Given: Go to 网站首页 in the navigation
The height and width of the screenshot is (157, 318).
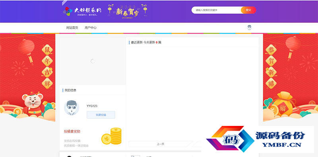Looking at the screenshot, I should (x=72, y=28).
